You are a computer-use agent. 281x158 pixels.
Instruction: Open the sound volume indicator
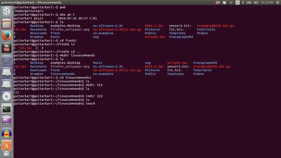pos(256,2)
